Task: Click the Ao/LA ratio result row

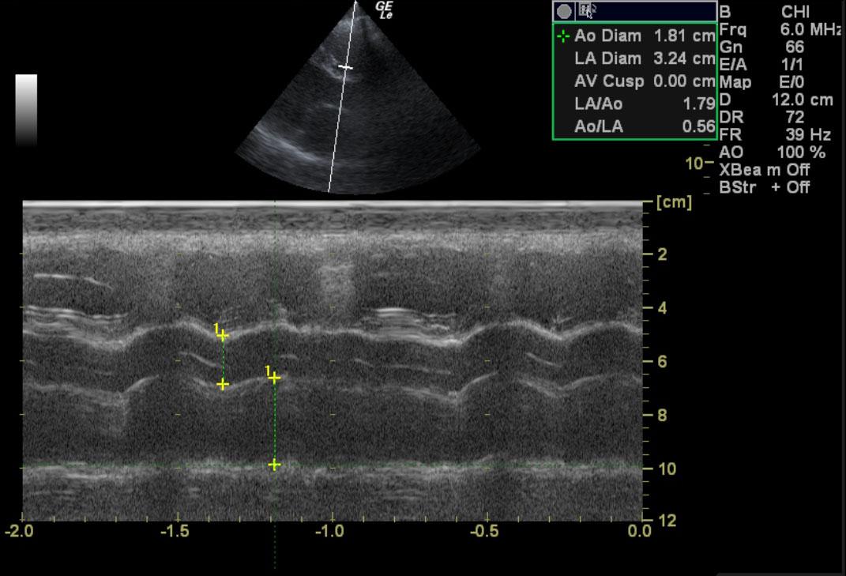Action: (x=644, y=126)
